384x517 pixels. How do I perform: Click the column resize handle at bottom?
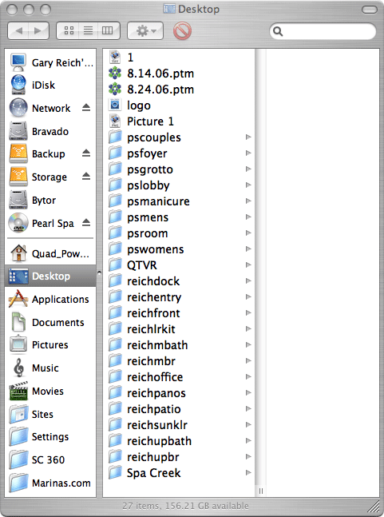[261, 491]
